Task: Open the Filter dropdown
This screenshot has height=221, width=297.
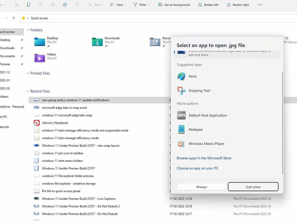Action: pyautogui.click(x=141, y=5)
